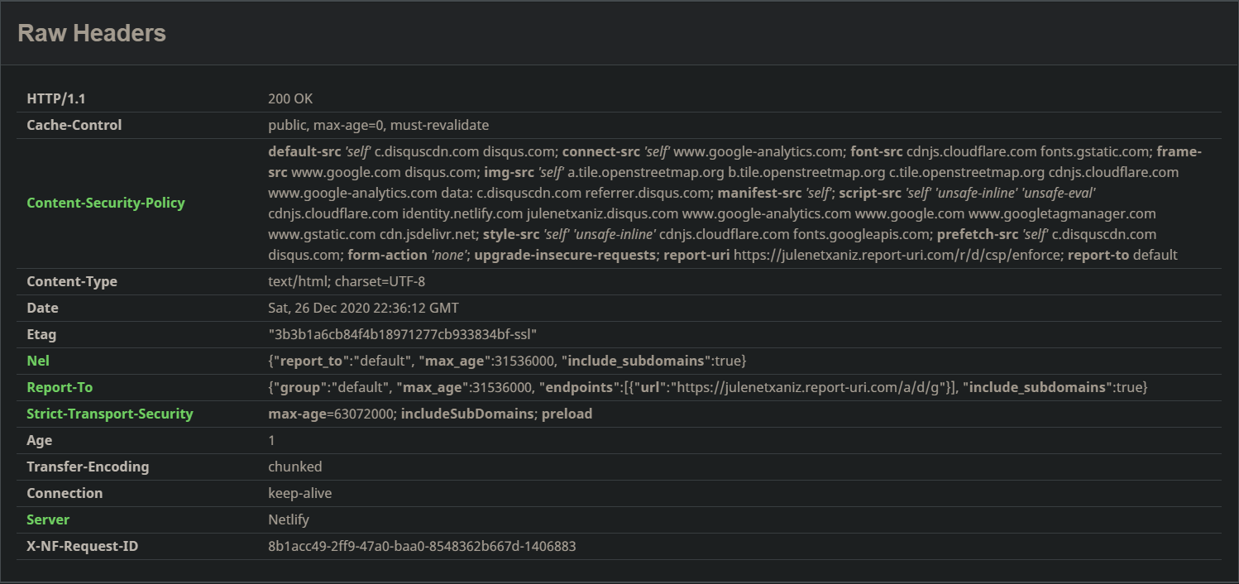Open the Nel header link
This screenshot has width=1239, height=584.
(x=38, y=361)
